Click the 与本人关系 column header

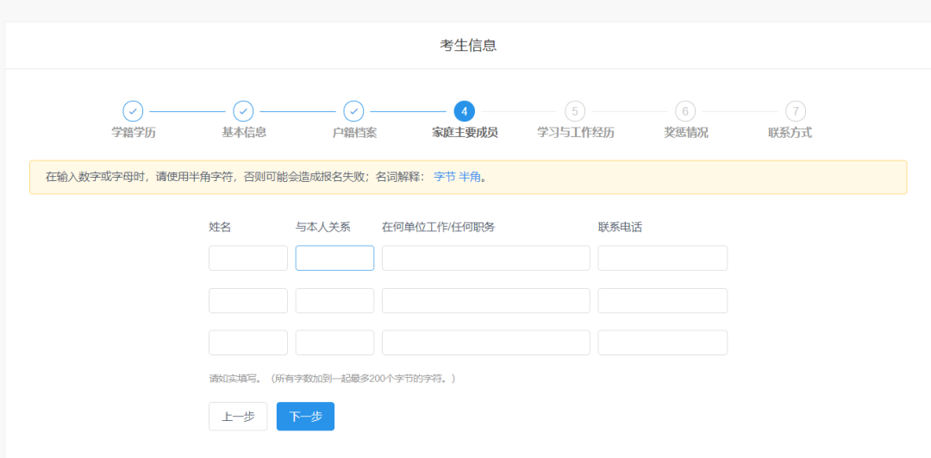(x=323, y=227)
